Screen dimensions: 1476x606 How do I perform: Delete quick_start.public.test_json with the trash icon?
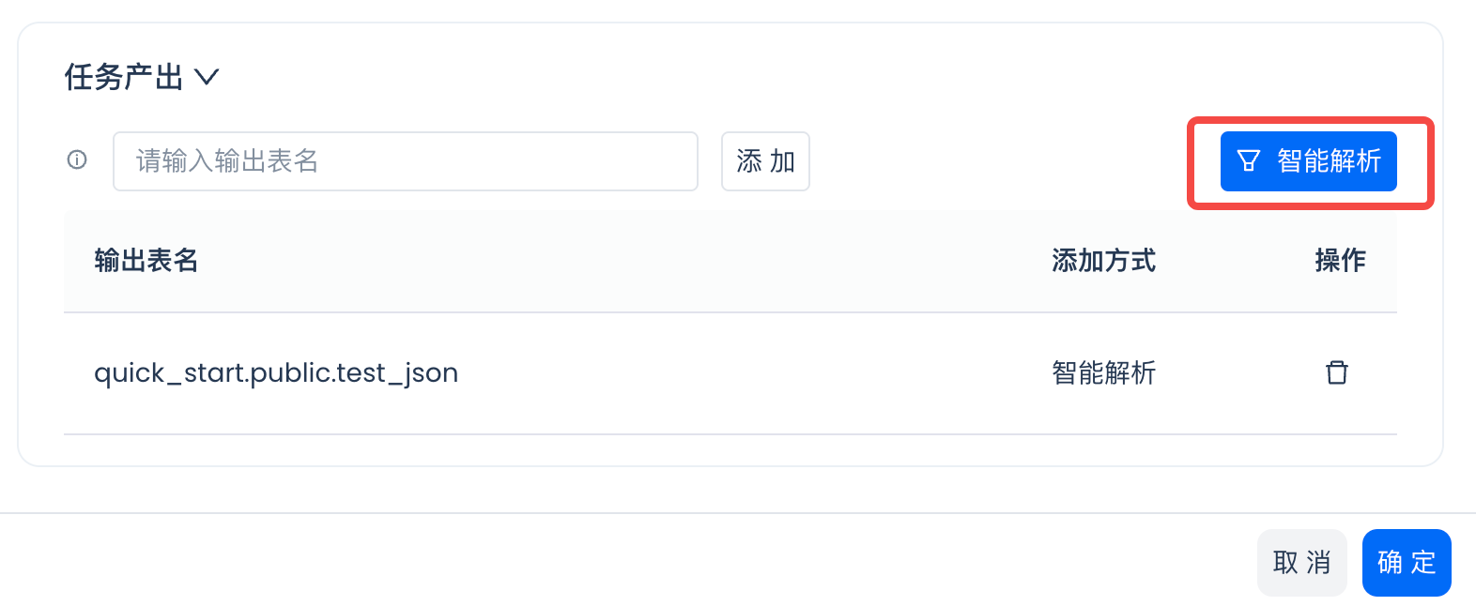click(x=1336, y=372)
